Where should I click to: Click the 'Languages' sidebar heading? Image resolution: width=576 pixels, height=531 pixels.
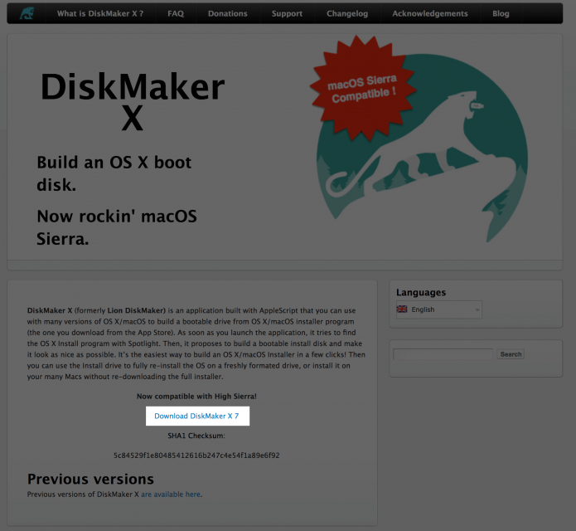[421, 292]
